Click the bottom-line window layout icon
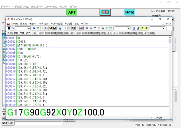The image size is (181, 128). pos(99,28)
